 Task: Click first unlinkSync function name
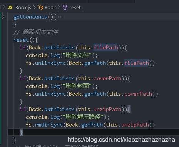pos(50,63)
